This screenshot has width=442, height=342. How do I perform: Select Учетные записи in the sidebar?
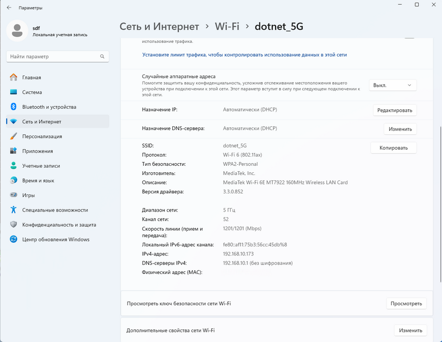[41, 166]
